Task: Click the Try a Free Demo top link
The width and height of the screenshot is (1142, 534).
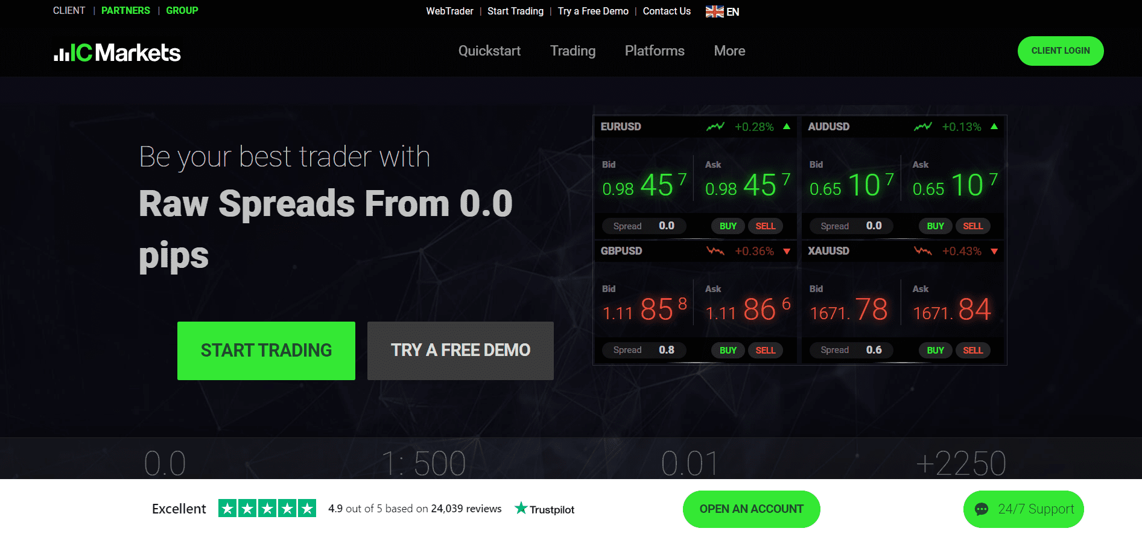Action: (x=593, y=11)
